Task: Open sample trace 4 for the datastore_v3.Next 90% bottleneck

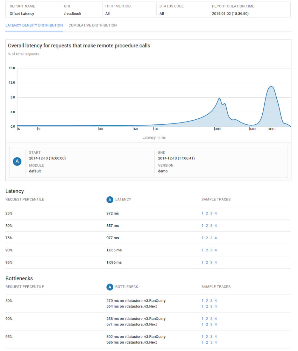Action: click(216, 324)
